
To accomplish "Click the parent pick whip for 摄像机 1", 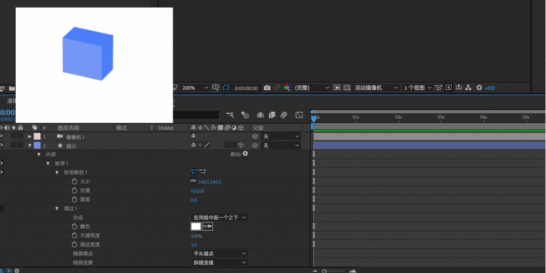I will [255, 136].
